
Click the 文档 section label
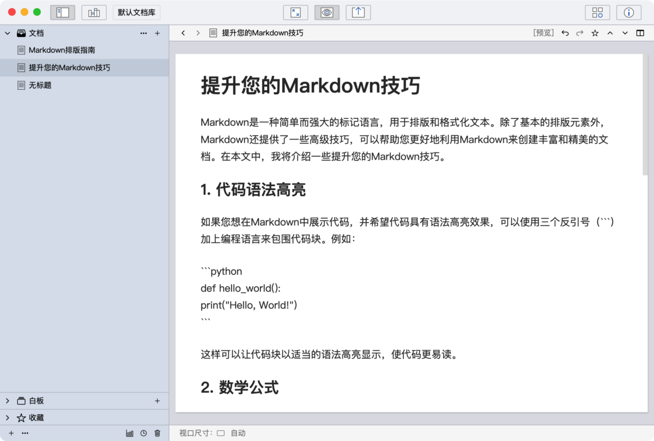(x=36, y=33)
